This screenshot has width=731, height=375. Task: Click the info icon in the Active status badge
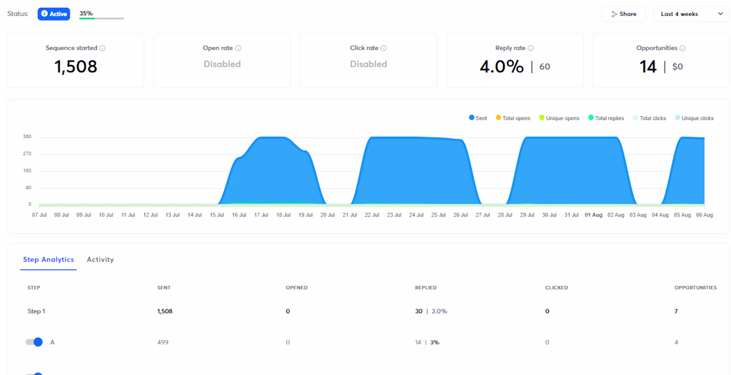45,14
